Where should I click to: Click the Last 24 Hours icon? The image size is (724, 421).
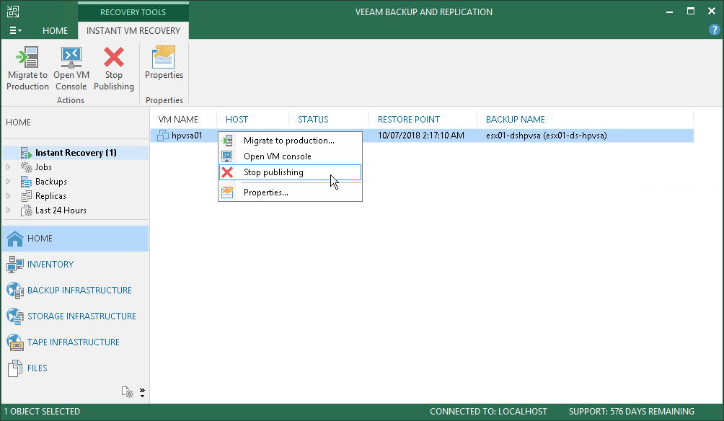[26, 211]
